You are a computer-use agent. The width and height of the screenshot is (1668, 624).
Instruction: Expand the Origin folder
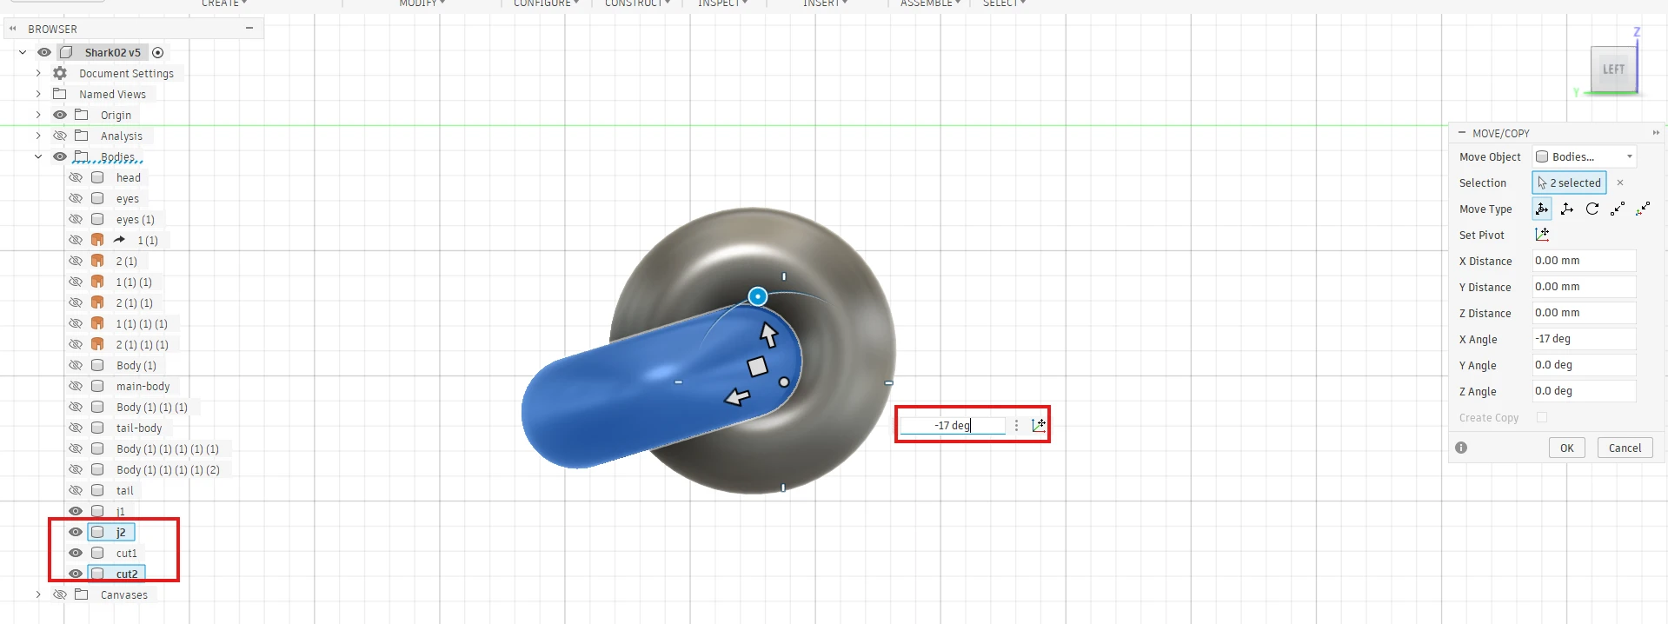[x=38, y=115]
